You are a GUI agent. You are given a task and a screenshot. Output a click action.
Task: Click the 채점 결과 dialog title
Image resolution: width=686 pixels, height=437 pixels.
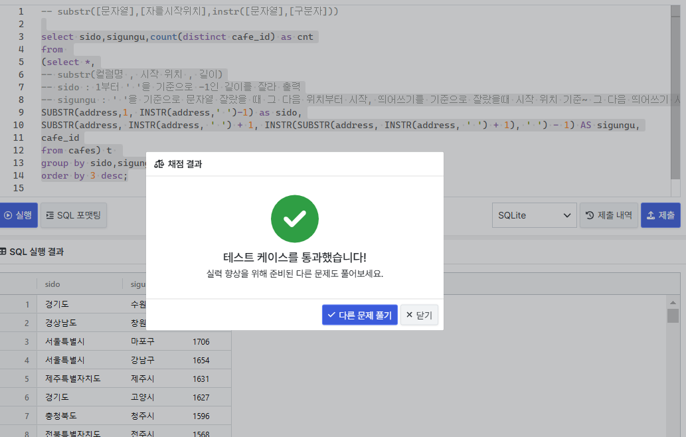coord(185,164)
